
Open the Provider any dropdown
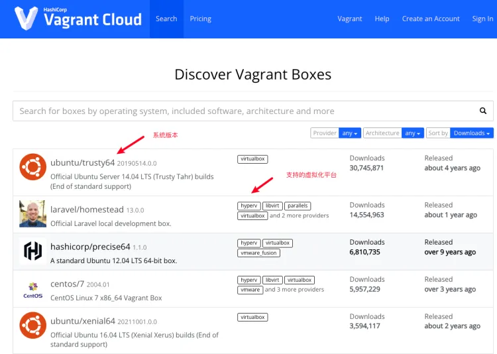pyautogui.click(x=351, y=133)
